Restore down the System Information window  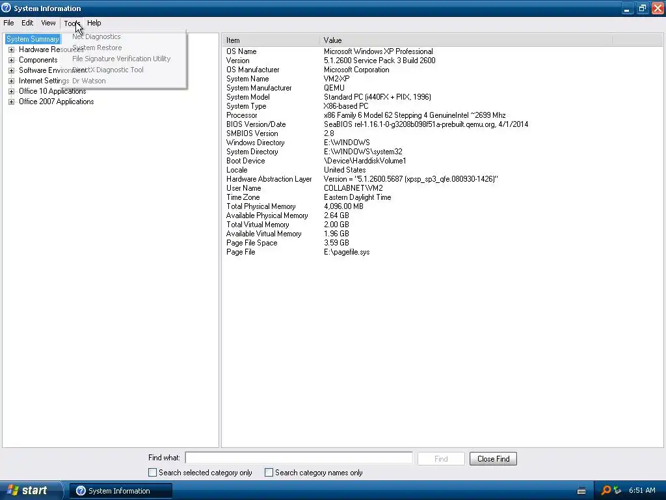tap(642, 8)
